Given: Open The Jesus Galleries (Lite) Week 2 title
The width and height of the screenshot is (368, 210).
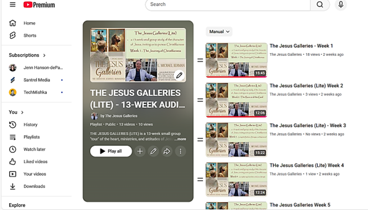Looking at the screenshot, I should point(306,86).
